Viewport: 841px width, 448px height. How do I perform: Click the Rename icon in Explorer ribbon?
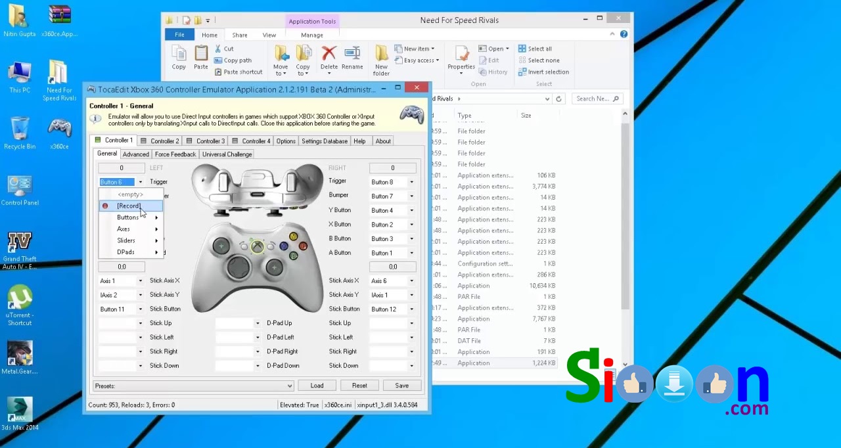click(x=352, y=57)
